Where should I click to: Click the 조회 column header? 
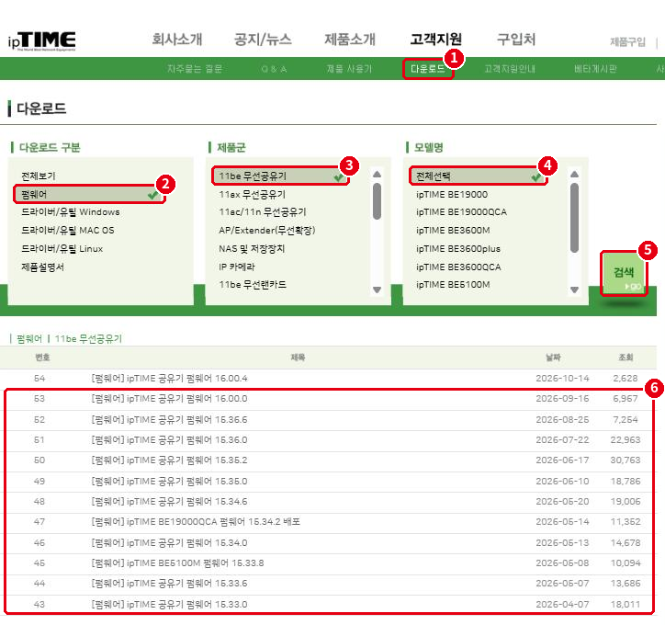tap(626, 358)
